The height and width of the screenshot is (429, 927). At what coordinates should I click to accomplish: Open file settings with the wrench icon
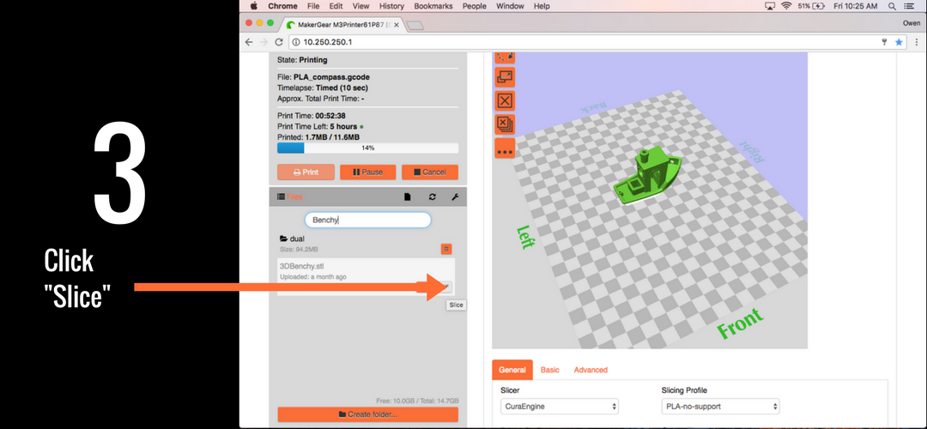coord(454,197)
